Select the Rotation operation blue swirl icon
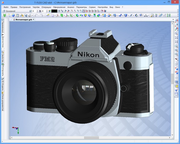The image size is (180, 144). (81, 15)
